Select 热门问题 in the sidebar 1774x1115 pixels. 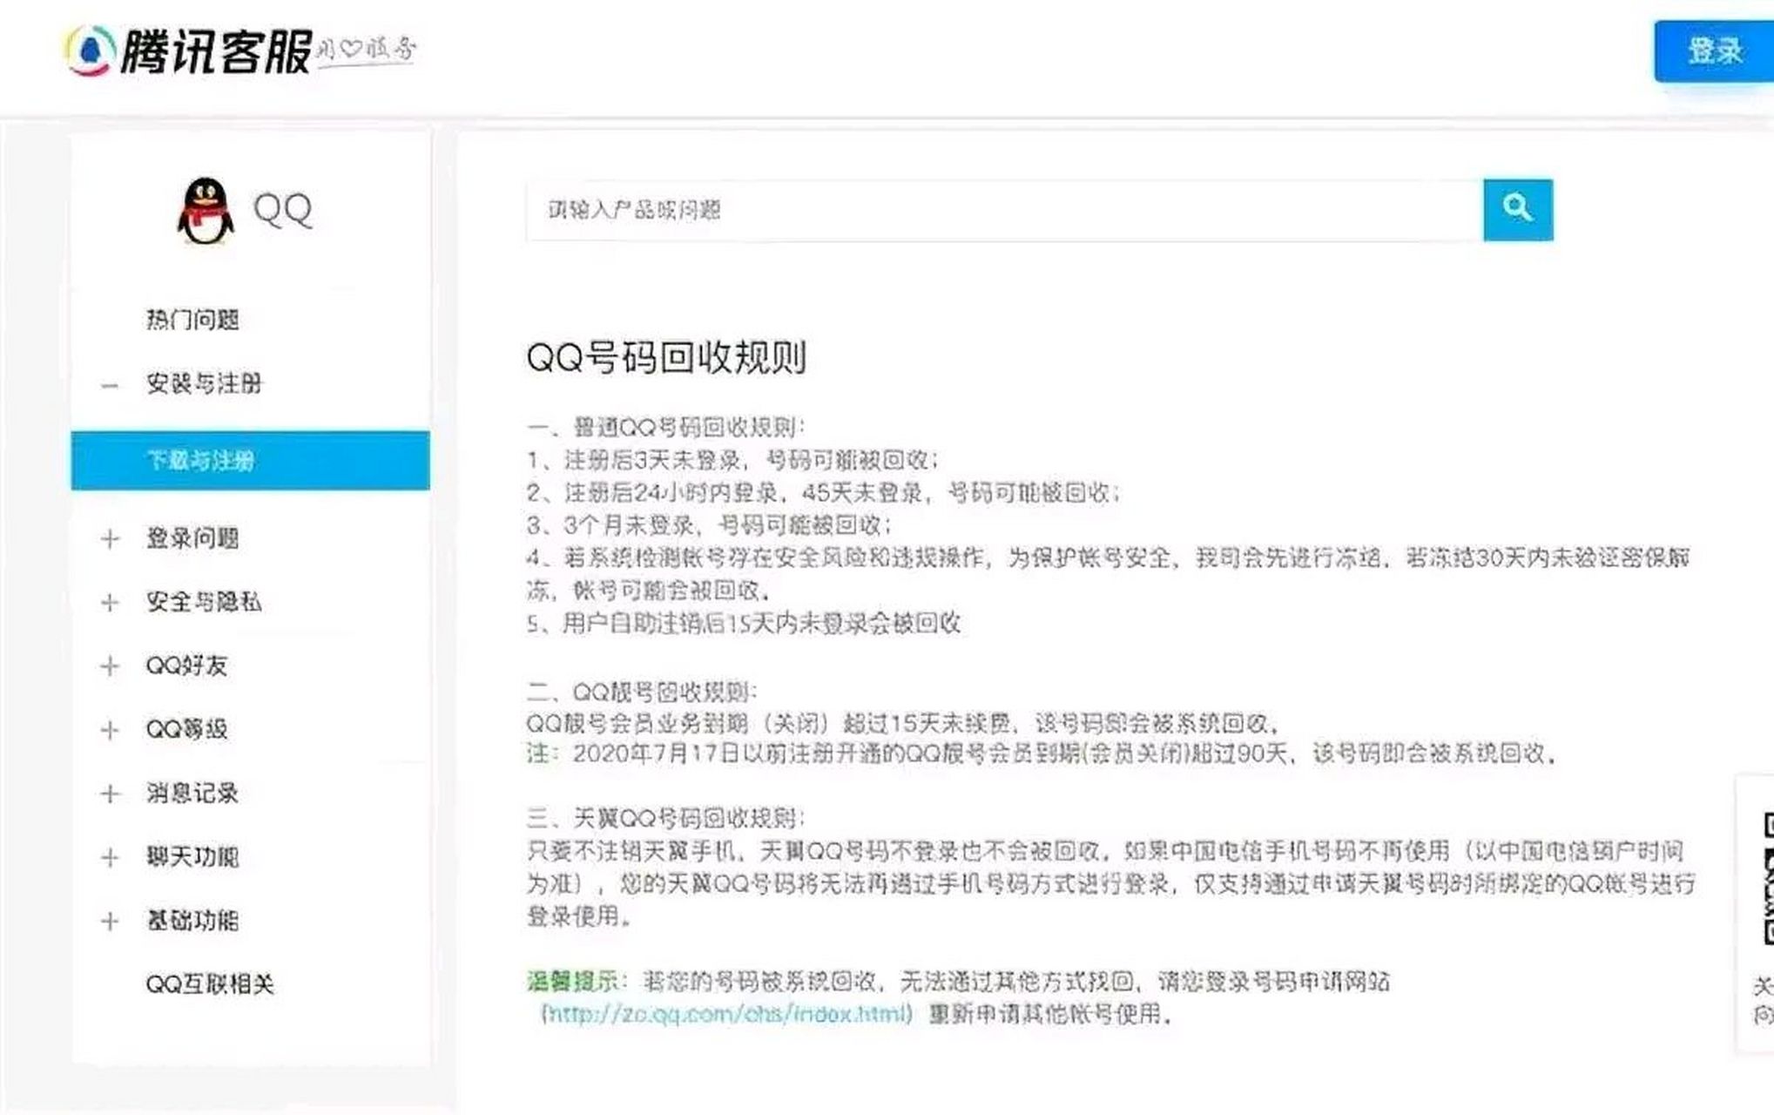pos(193,321)
